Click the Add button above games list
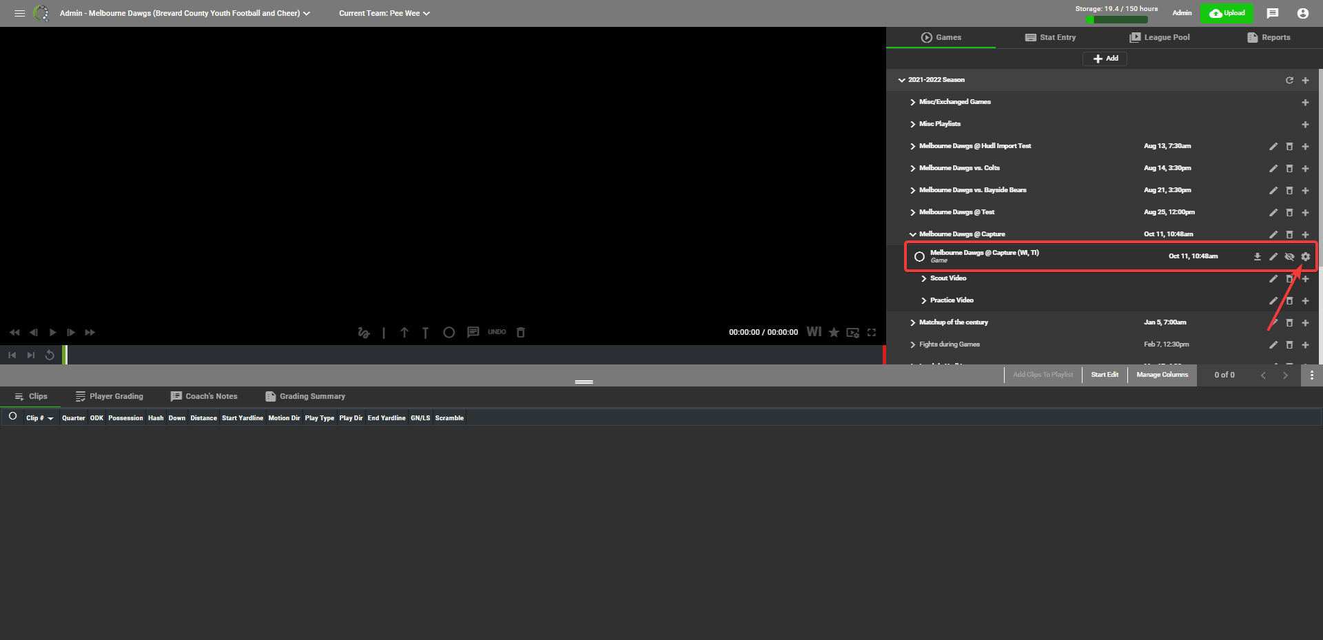The height and width of the screenshot is (640, 1323). click(x=1105, y=59)
